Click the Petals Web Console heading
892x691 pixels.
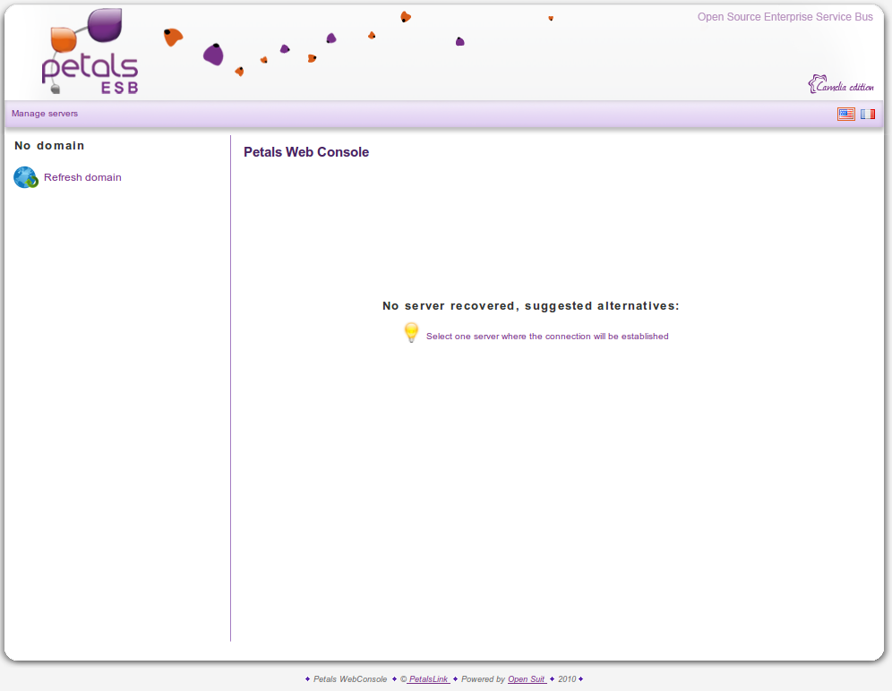point(306,152)
